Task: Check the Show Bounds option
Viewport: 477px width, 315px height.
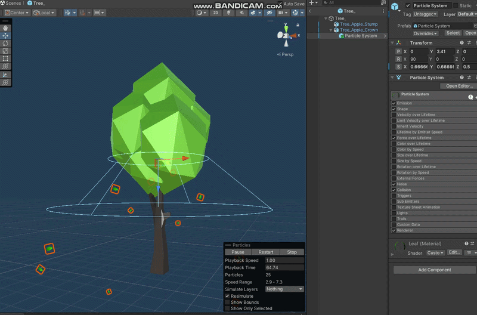Action: point(227,302)
